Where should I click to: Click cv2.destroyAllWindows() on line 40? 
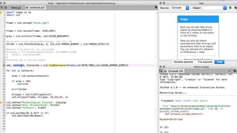click(27, 116)
